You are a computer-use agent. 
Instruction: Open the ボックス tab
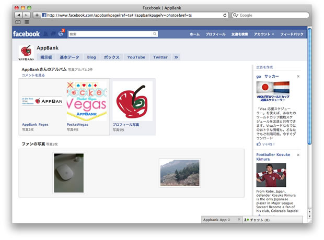tap(112, 57)
